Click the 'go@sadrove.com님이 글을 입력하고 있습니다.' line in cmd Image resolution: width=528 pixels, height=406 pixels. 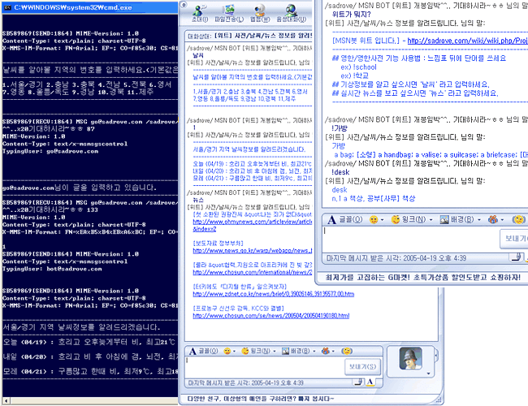[x=80, y=188]
